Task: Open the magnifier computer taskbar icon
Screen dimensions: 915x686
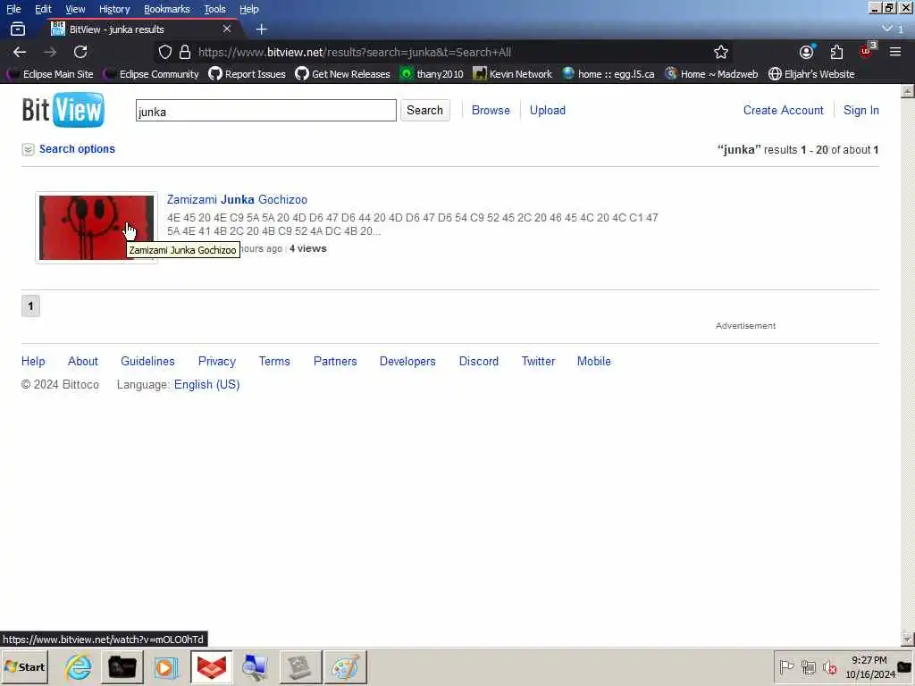Action: coord(255,666)
